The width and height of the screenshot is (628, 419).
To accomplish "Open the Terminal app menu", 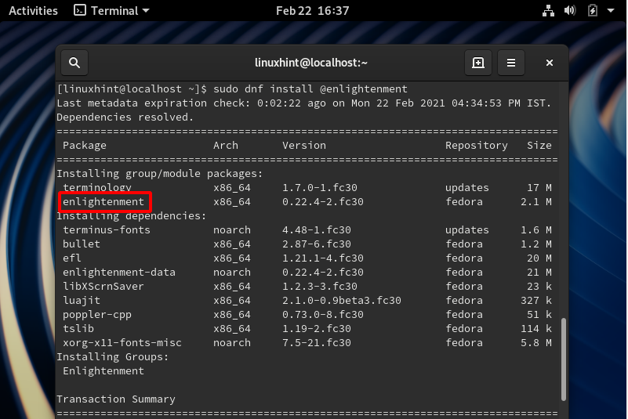I will coord(112,10).
